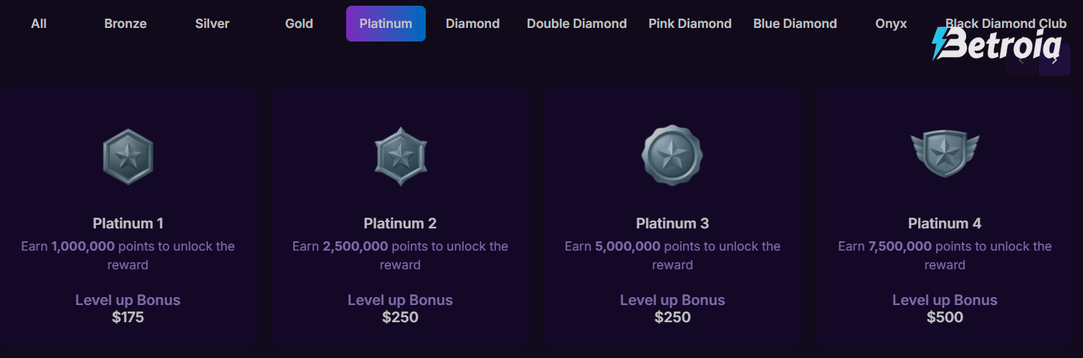Viewport: 1083px width, 358px height.
Task: Select the All tier tab
Action: (39, 24)
